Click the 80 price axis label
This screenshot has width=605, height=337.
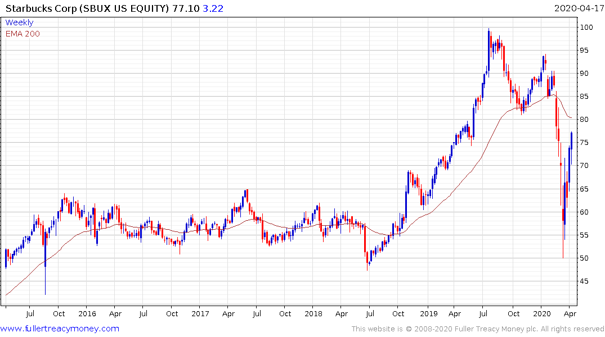pos(584,120)
